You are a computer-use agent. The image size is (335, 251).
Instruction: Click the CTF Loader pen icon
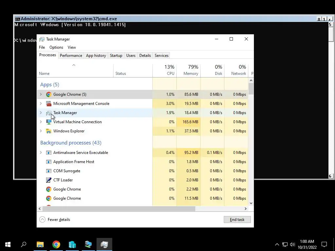coord(49,180)
